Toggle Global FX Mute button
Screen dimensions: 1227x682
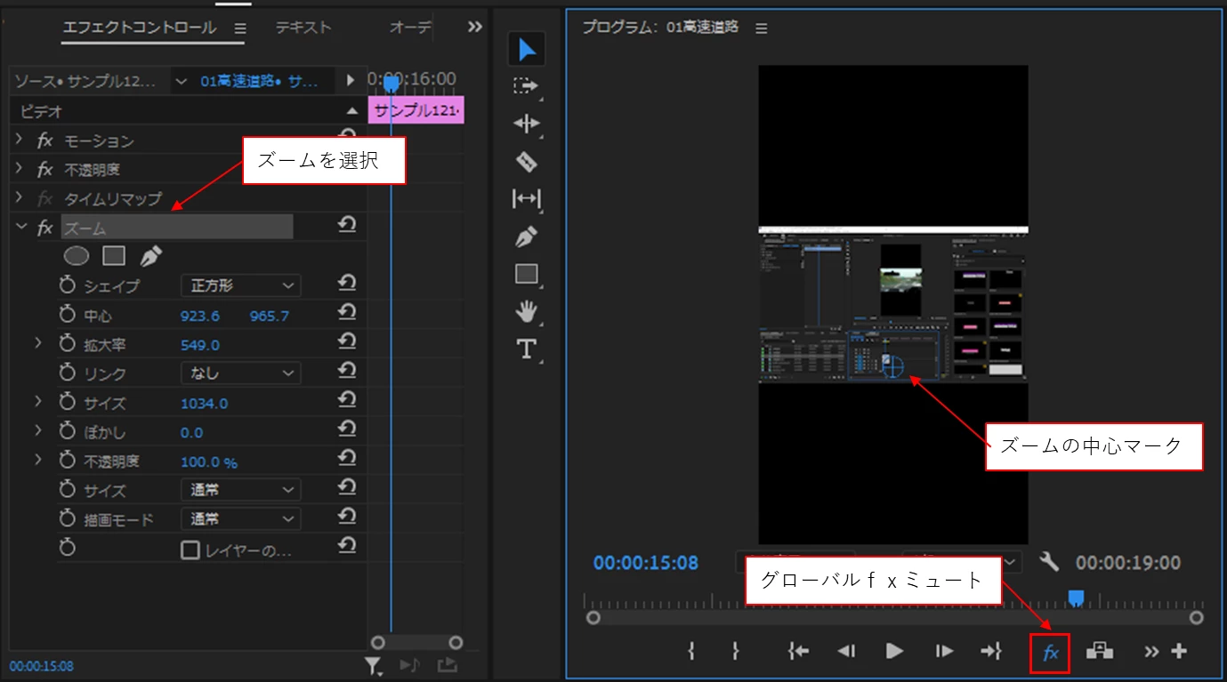click(1050, 652)
